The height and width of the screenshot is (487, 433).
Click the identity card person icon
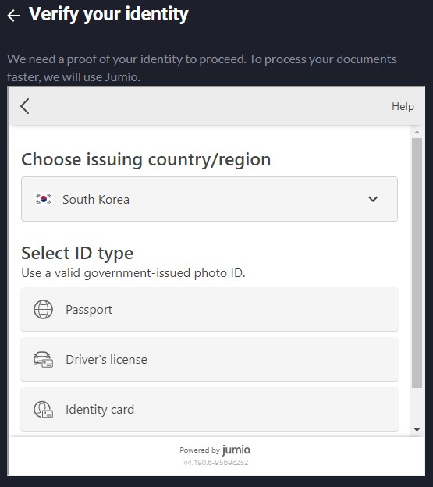tap(43, 410)
